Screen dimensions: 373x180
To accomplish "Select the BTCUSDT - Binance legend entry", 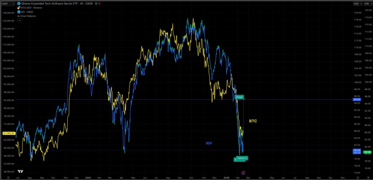I will (31, 8).
